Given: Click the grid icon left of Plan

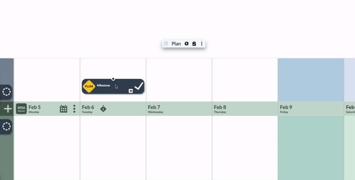Looking at the screenshot, I should tap(166, 44).
